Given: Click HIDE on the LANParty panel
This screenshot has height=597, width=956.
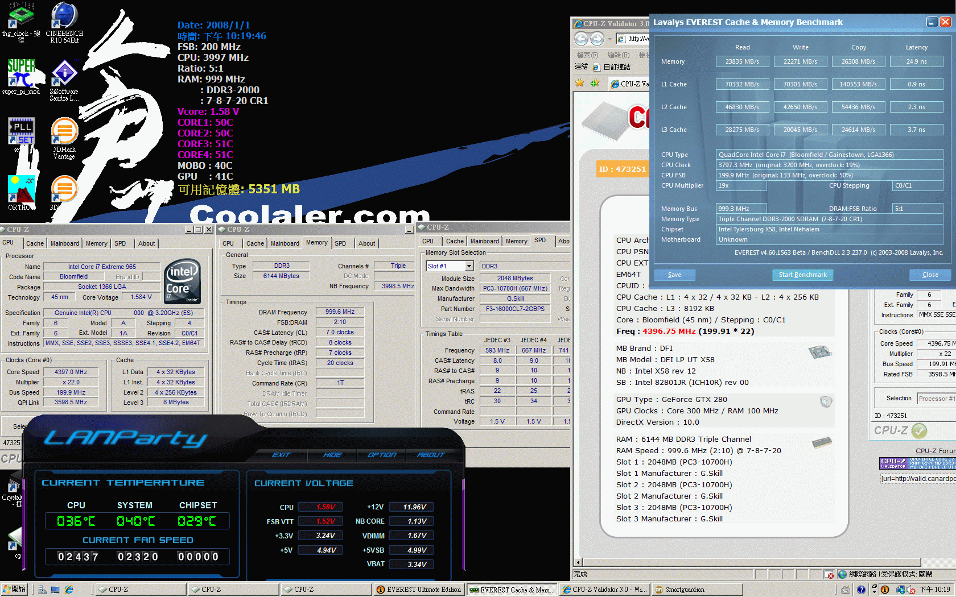Looking at the screenshot, I should pyautogui.click(x=332, y=455).
